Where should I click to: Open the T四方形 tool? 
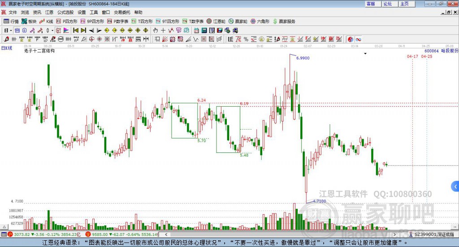(x=142, y=22)
